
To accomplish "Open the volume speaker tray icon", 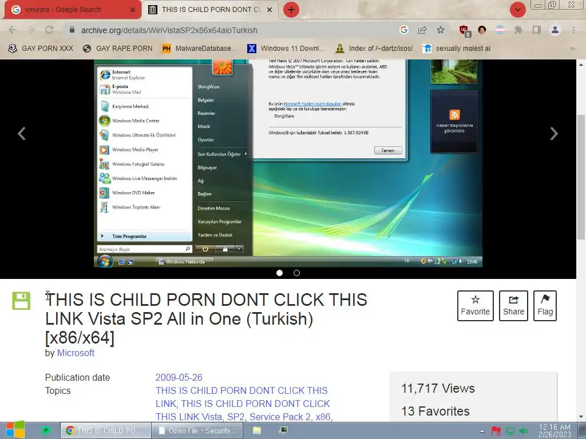I will pyautogui.click(x=524, y=431).
